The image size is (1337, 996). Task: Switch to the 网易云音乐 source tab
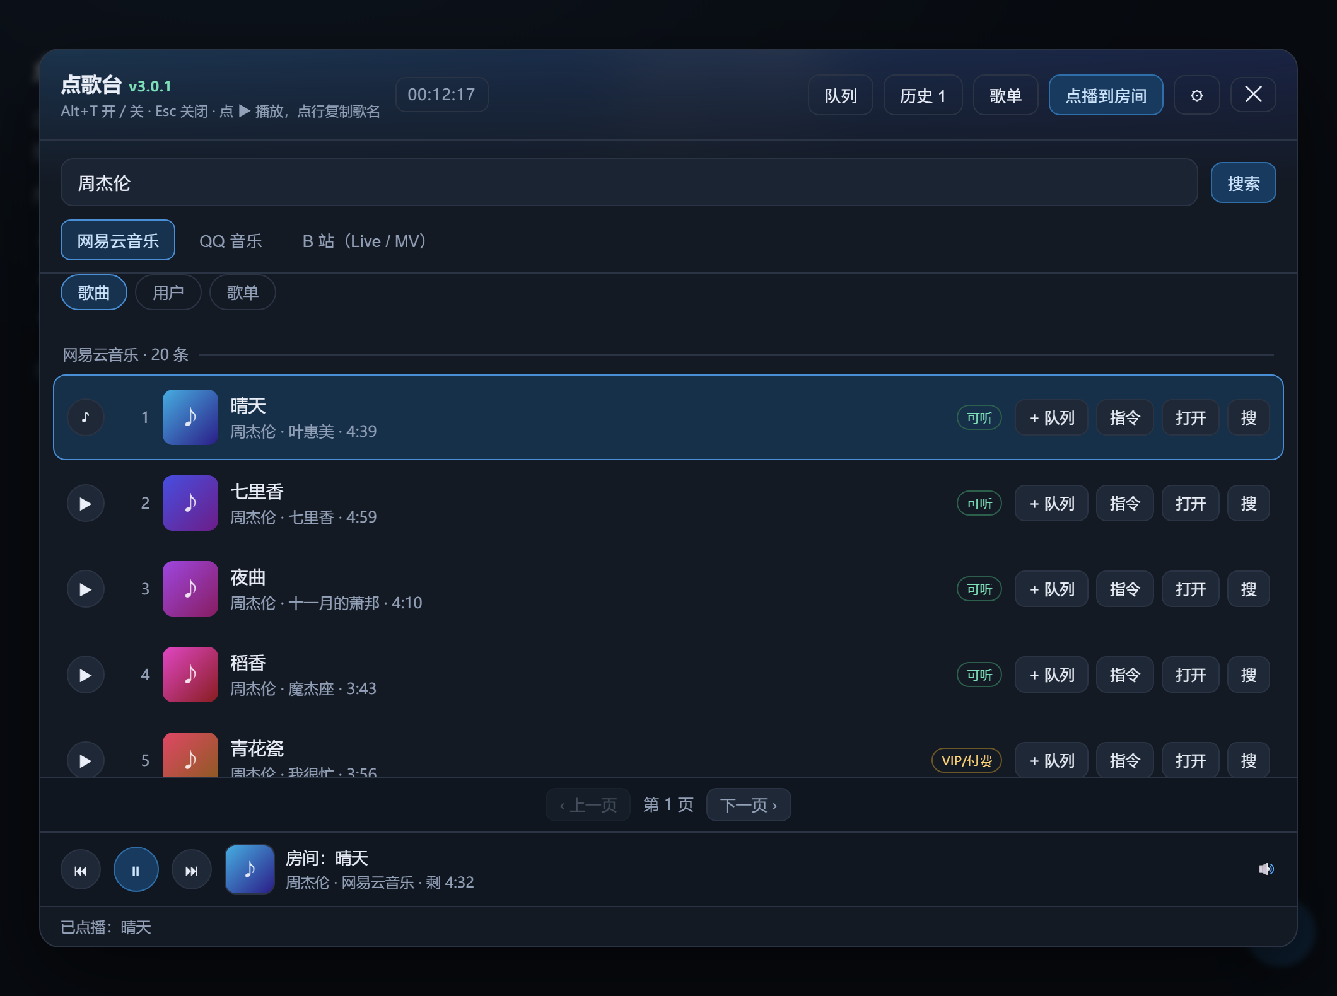[118, 240]
